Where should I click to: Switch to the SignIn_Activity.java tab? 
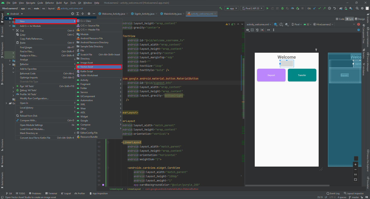(x=144, y=14)
